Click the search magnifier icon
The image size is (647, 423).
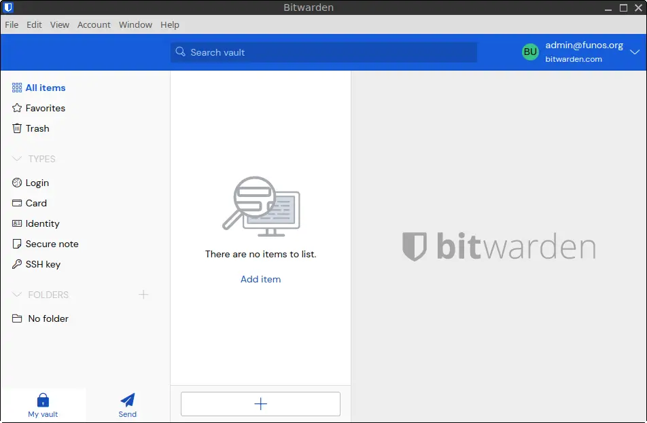180,52
